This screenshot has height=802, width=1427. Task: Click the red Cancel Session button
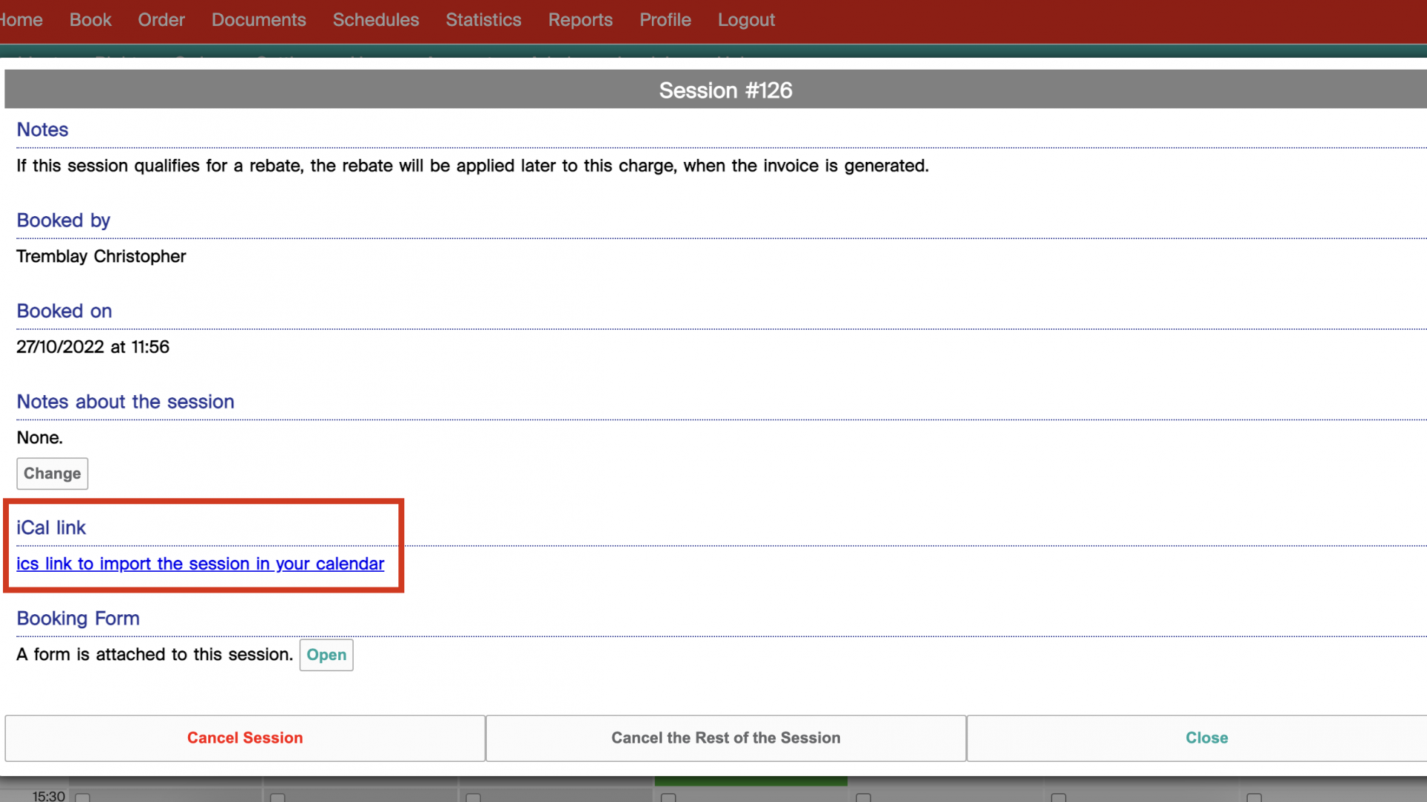coord(245,738)
